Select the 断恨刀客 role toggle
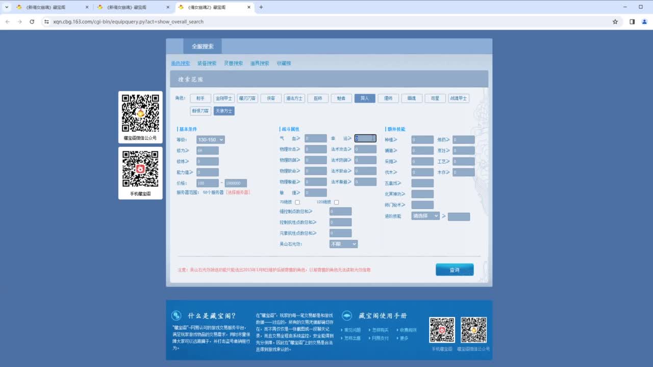Image resolution: width=653 pixels, height=367 pixels. point(200,111)
